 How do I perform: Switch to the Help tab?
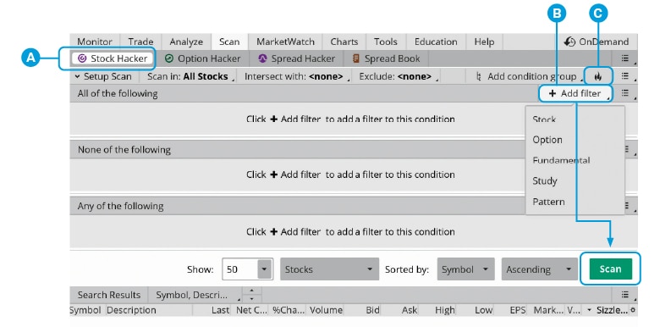(x=484, y=42)
